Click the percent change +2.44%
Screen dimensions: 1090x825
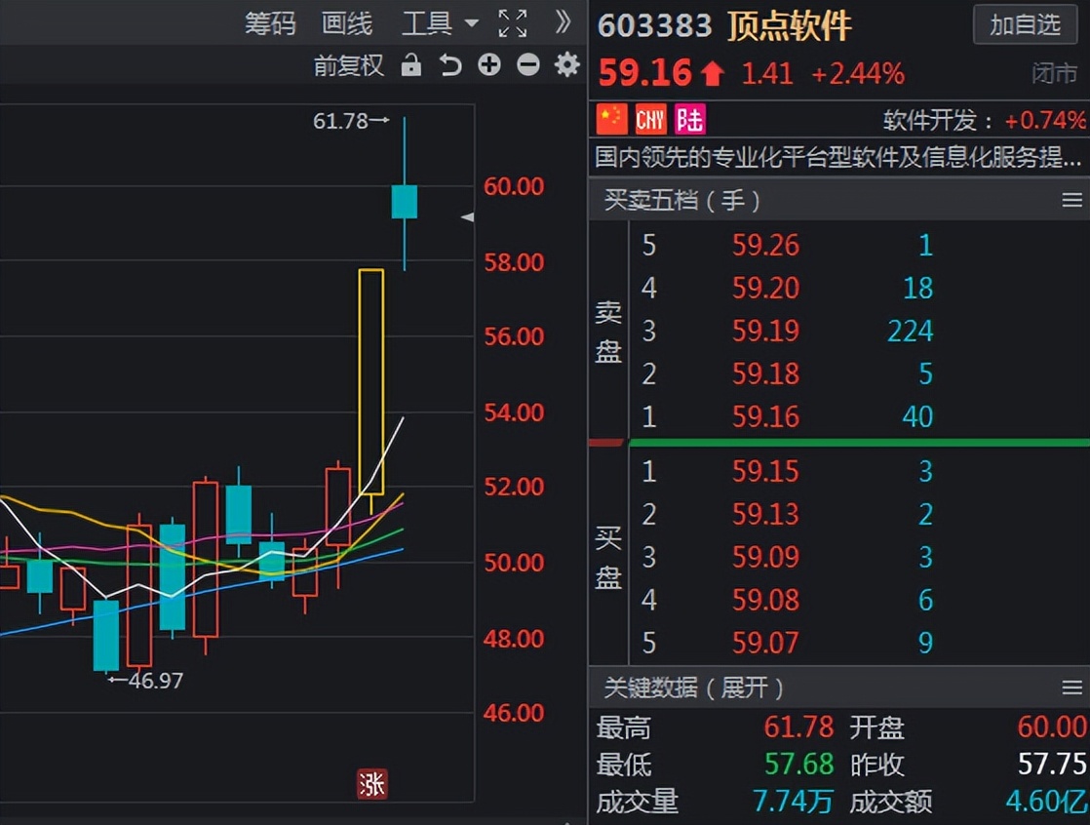858,74
